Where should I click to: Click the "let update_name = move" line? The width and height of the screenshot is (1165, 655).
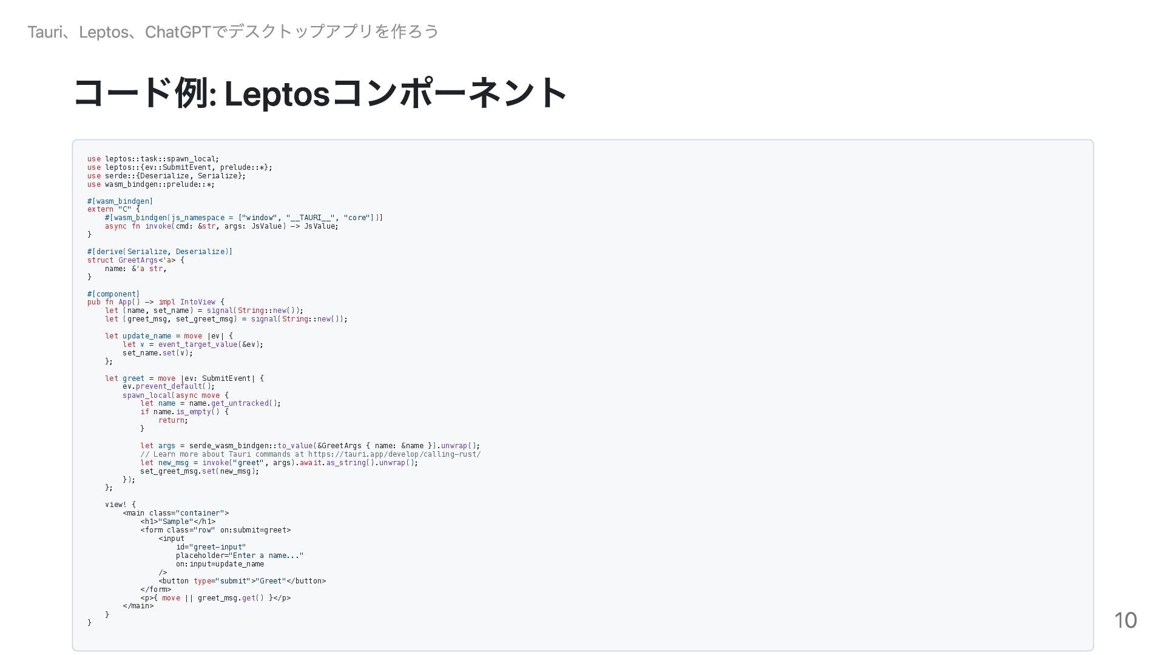tap(169, 336)
